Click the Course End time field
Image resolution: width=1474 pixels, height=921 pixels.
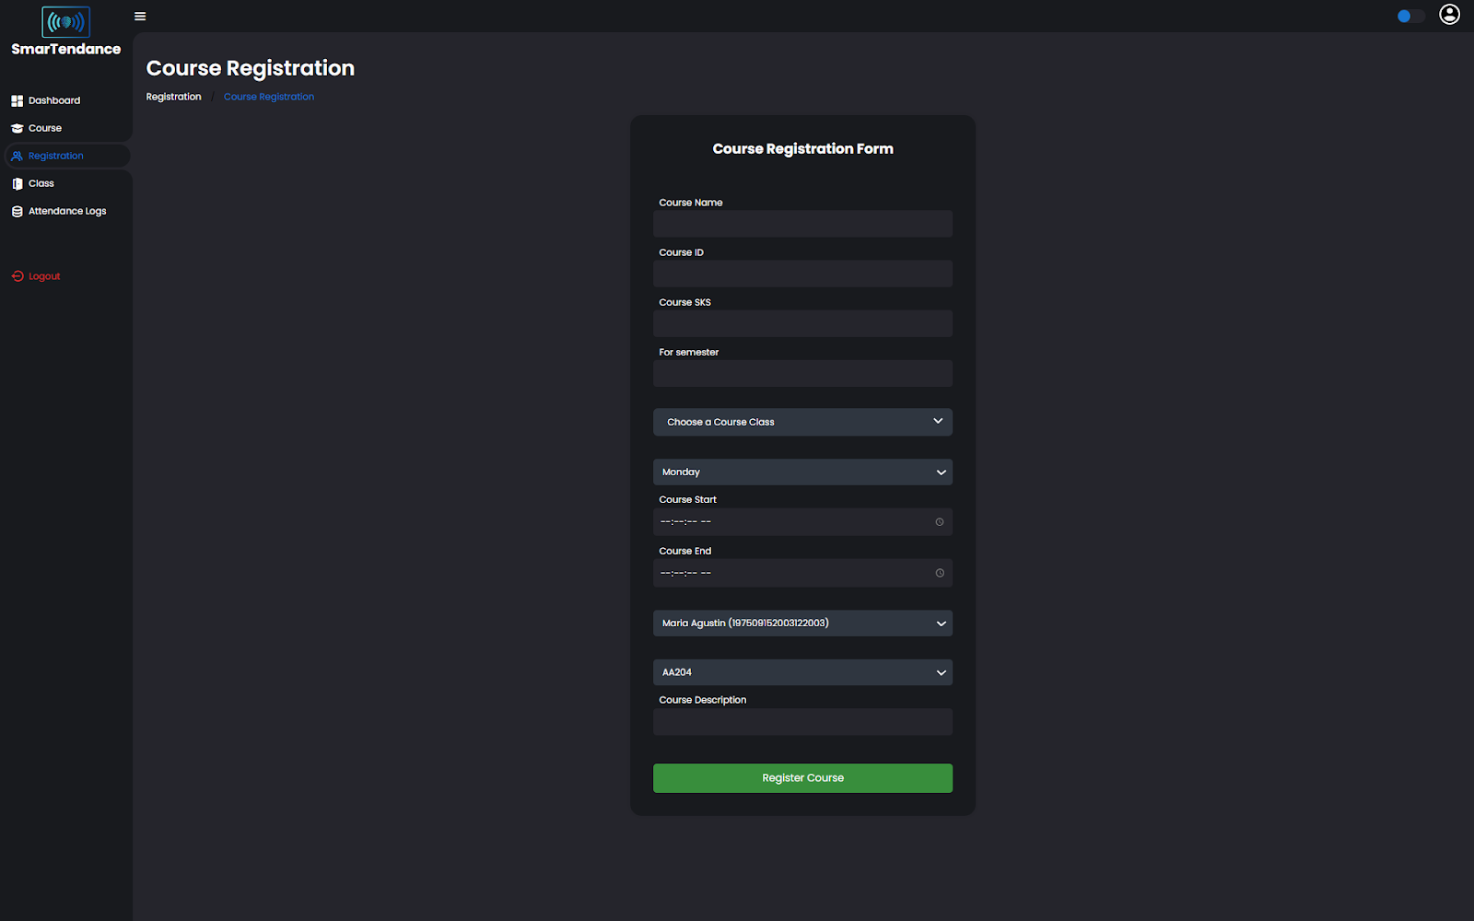tap(802, 573)
